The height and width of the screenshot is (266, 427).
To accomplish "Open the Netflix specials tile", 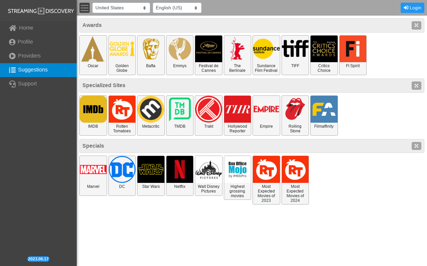I will [180, 176].
